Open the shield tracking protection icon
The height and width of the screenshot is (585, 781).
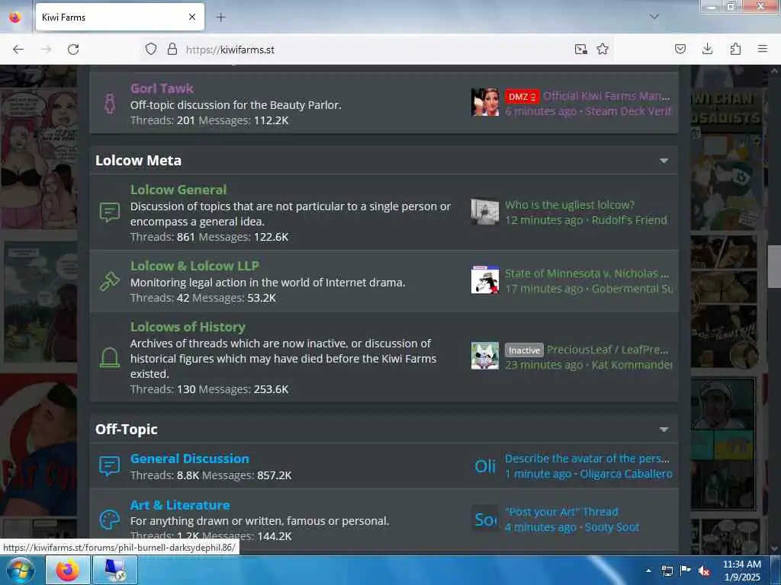point(151,50)
